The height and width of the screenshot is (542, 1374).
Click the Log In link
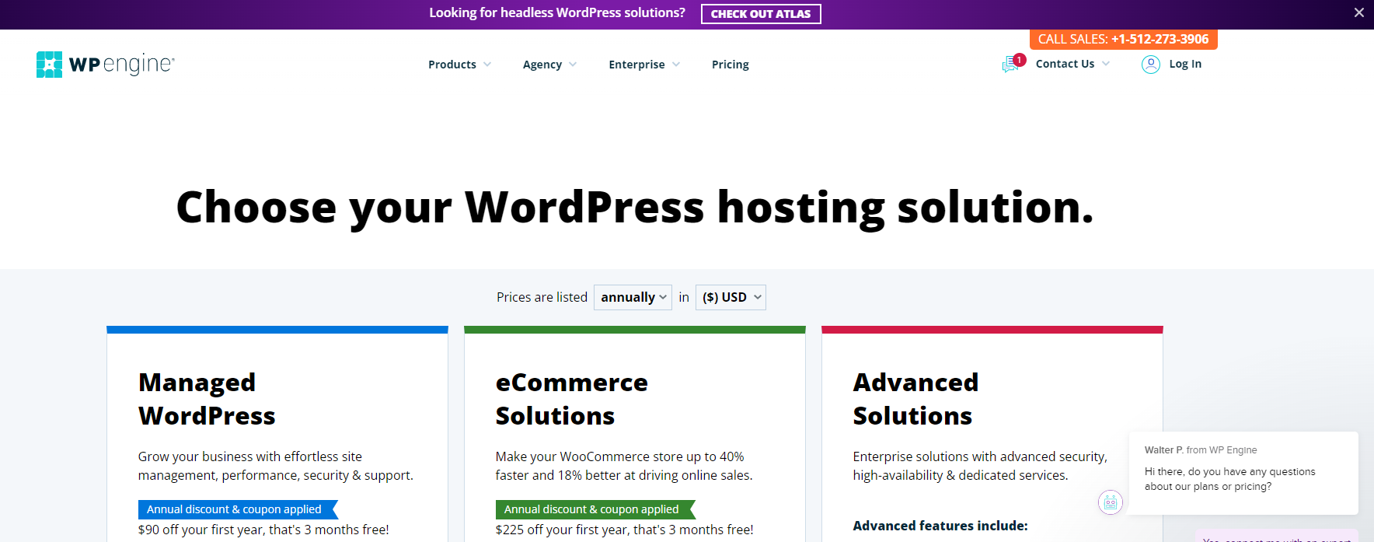(x=1185, y=64)
